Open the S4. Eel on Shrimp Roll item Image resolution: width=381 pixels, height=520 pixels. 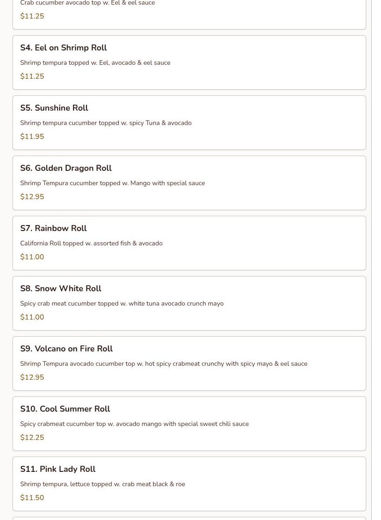[63, 48]
